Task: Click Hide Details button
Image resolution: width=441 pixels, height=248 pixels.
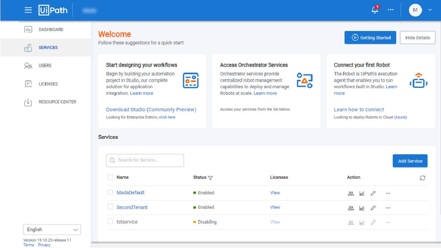Action: [418, 38]
